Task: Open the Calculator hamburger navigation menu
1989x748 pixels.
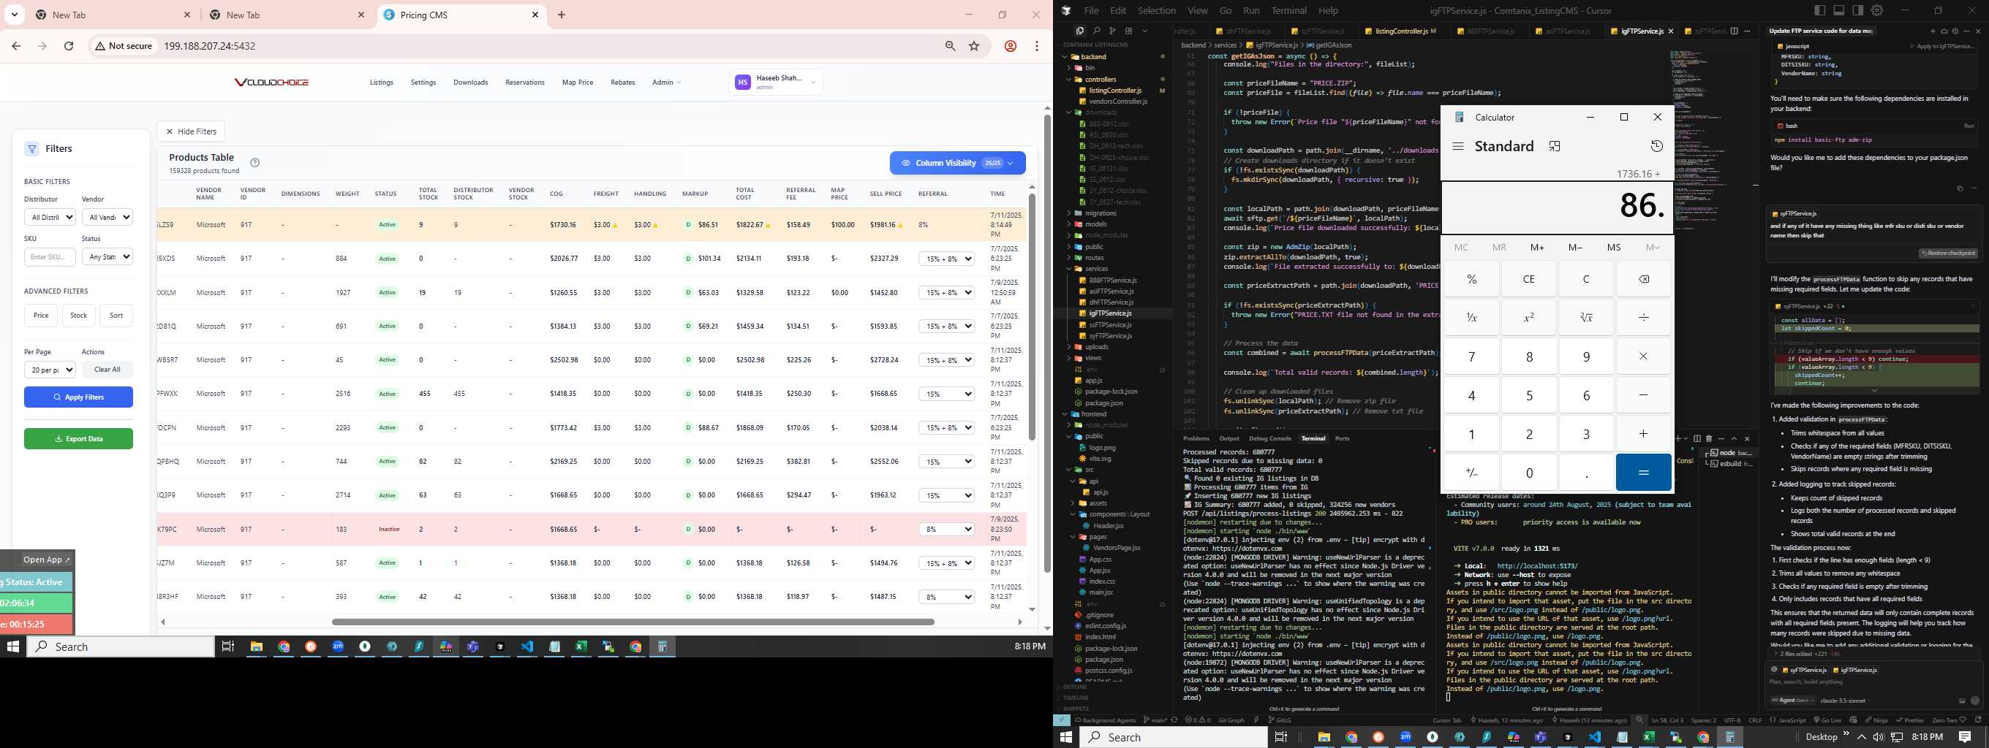Action: (1458, 147)
